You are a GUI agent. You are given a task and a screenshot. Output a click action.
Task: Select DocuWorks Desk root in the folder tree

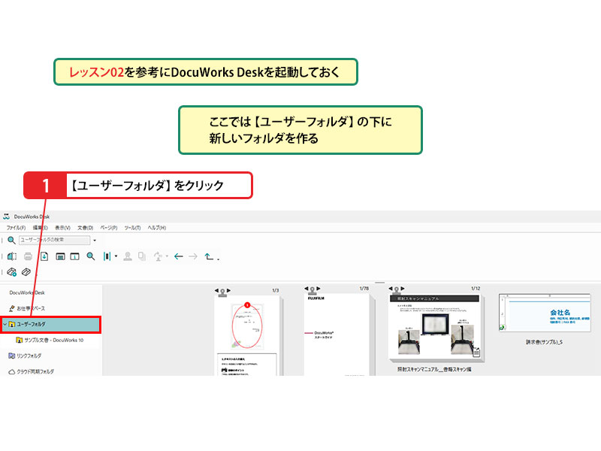tap(27, 292)
